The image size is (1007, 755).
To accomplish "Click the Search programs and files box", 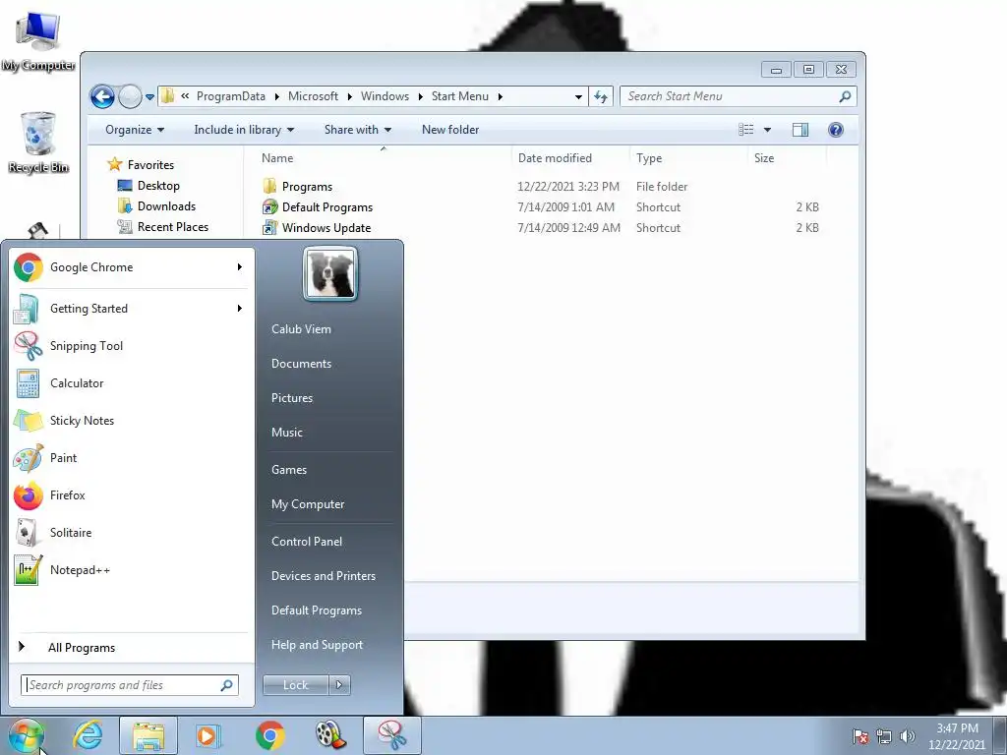I will [129, 685].
